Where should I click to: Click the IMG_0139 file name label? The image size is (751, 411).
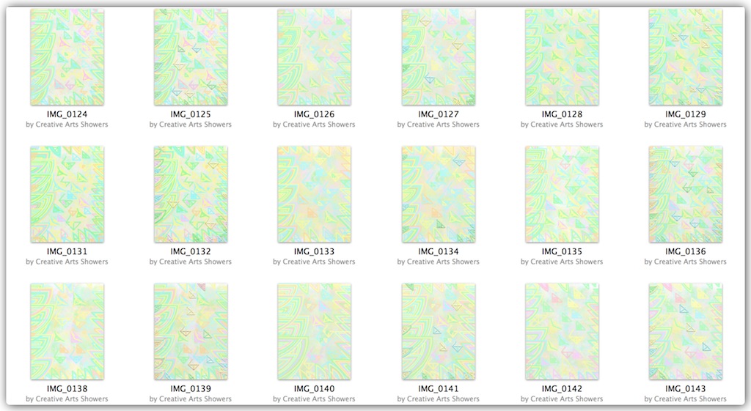191,389
